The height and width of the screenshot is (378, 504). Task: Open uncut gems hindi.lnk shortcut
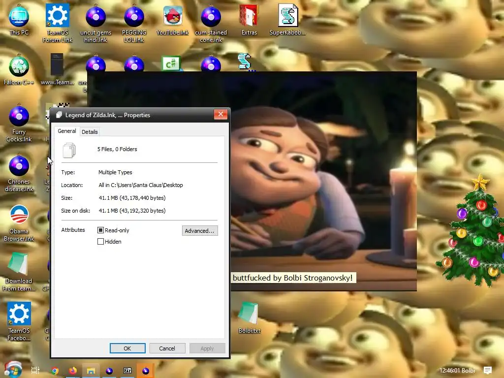pyautogui.click(x=96, y=23)
